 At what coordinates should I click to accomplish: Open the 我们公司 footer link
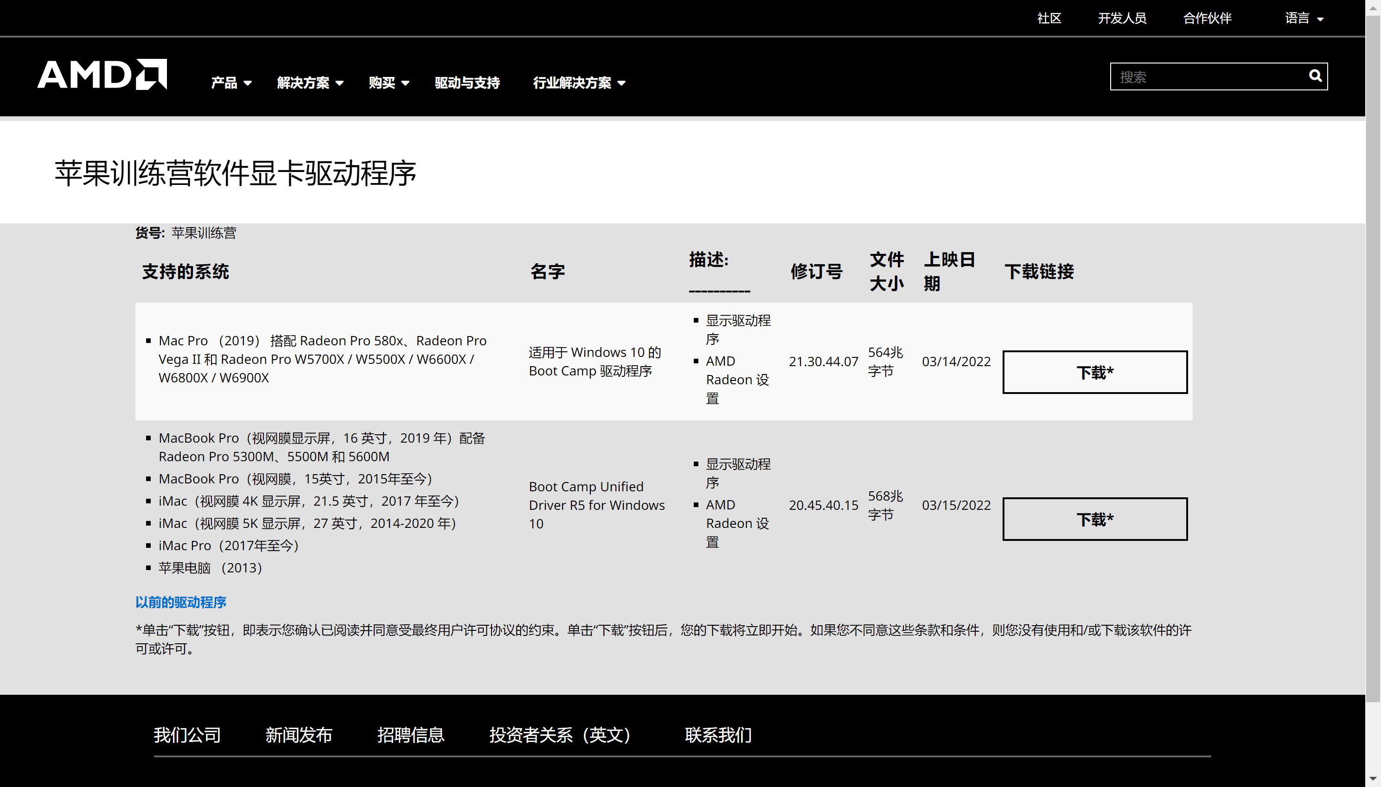187,735
